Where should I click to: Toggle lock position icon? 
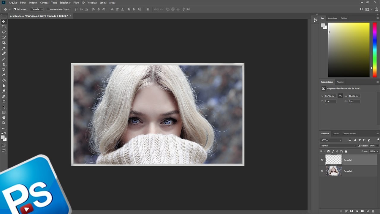point(337,151)
